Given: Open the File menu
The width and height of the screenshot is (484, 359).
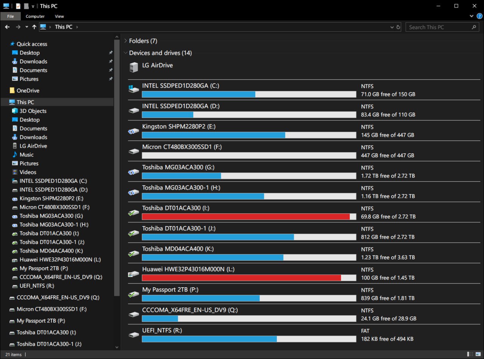Looking at the screenshot, I should 11,16.
